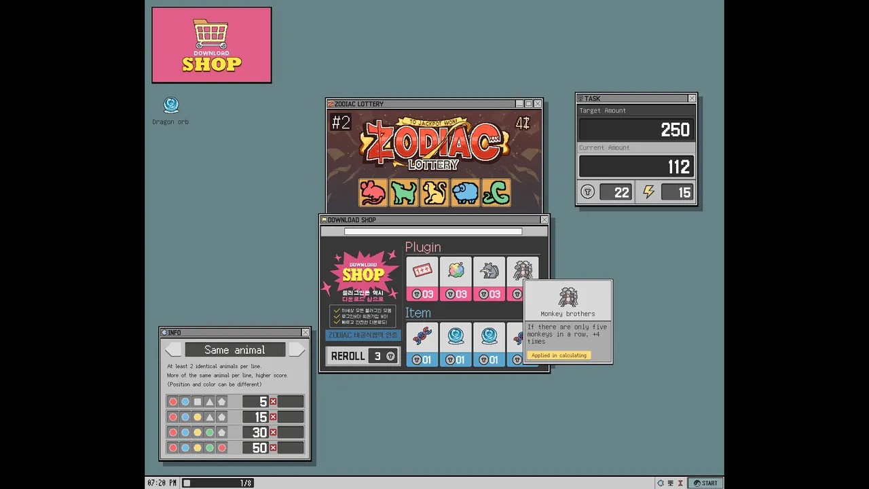Buy the gray rat plugin

[x=489, y=278]
